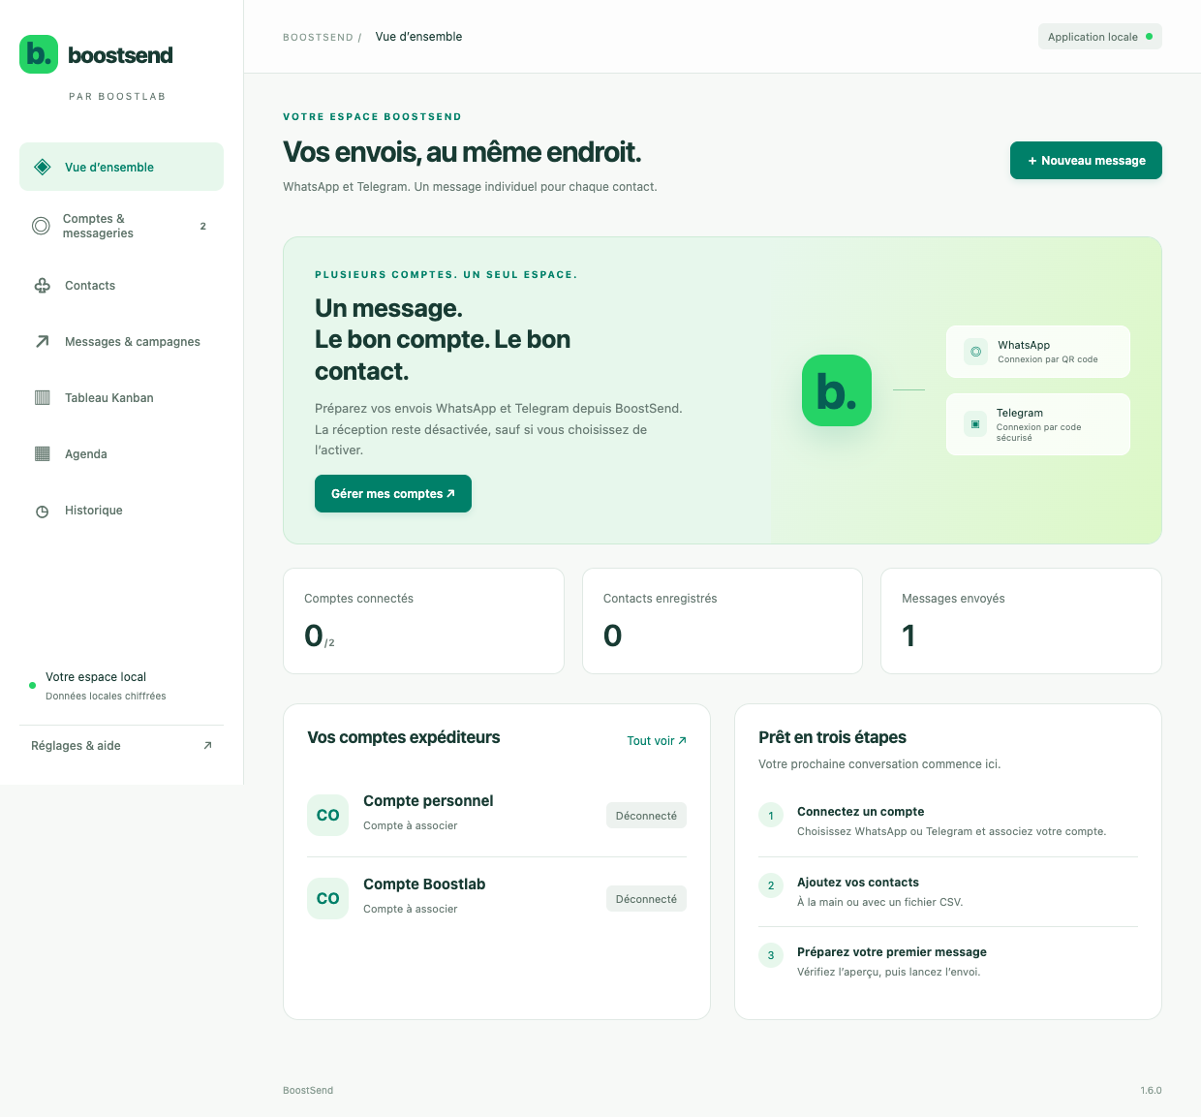Click the badge count 2 beside Comptes
The height and width of the screenshot is (1117, 1201).
[x=203, y=226]
